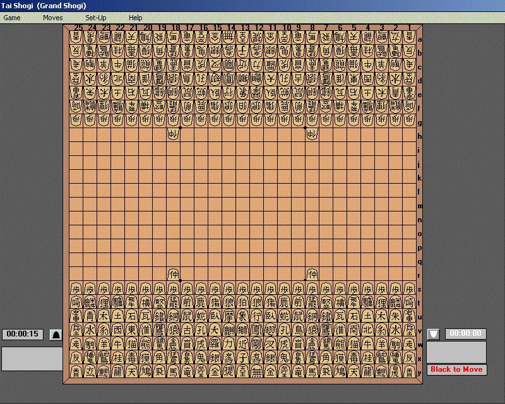Select Black's advanced go-between piece on file 18

tap(173, 275)
